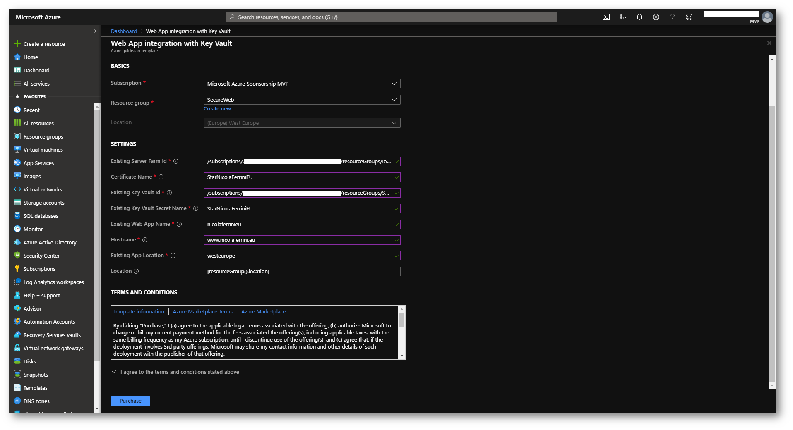The height and width of the screenshot is (430, 793).
Task: Click the Location expression input field
Action: (302, 271)
